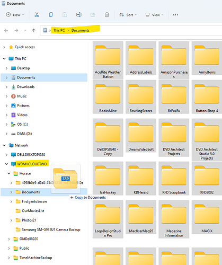The image size is (222, 265).
Task: Select the KFD Scrapbook folder
Action: [x=174, y=178]
